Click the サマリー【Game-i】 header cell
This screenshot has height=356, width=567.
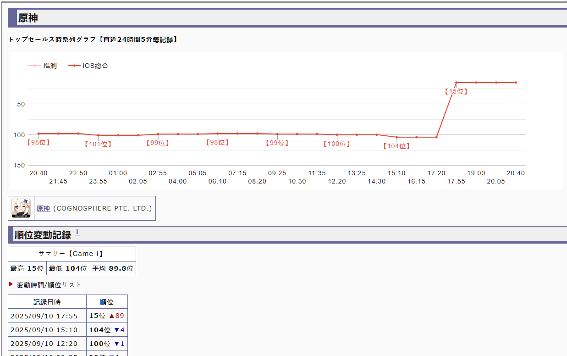[x=72, y=254]
